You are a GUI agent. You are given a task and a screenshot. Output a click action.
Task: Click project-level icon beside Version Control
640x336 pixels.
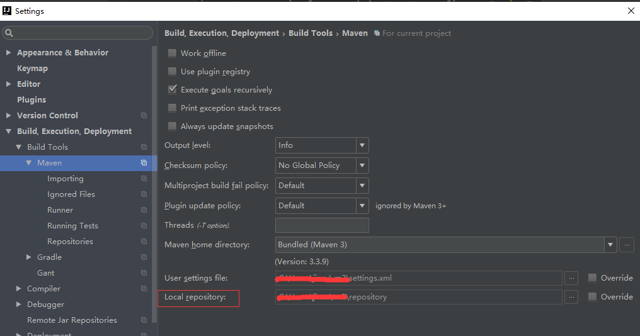144,116
